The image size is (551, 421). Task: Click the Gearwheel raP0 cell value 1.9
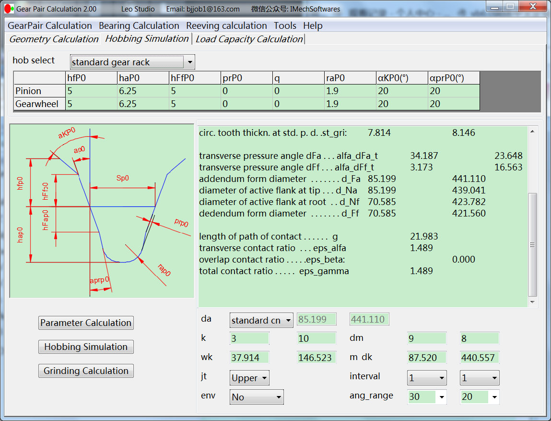(x=351, y=104)
